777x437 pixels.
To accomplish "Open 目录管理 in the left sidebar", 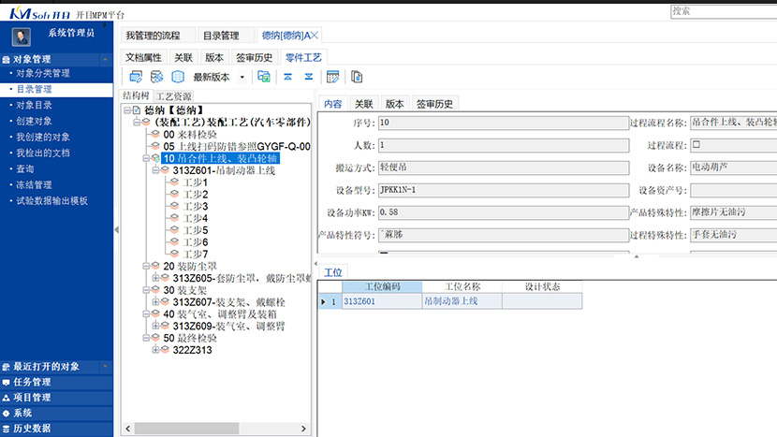I will coord(34,89).
